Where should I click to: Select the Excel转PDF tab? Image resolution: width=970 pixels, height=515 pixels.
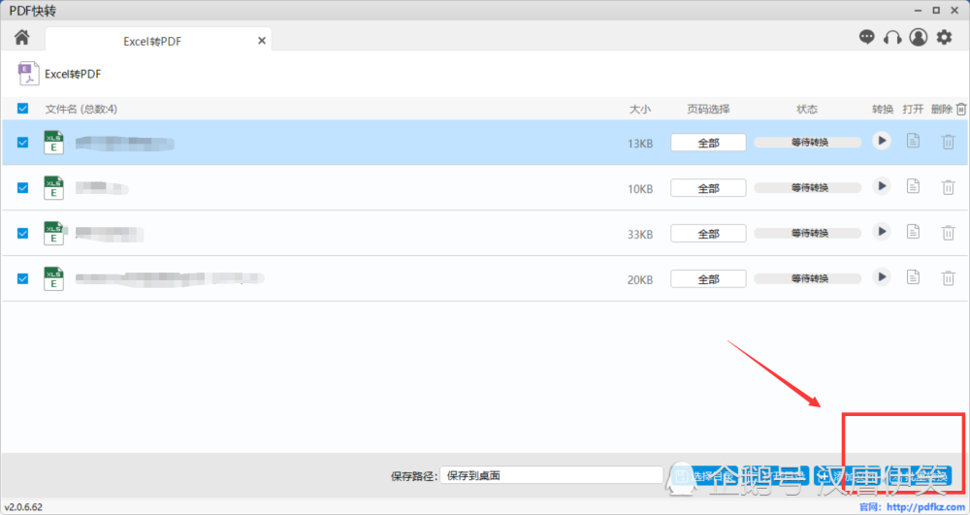point(152,41)
